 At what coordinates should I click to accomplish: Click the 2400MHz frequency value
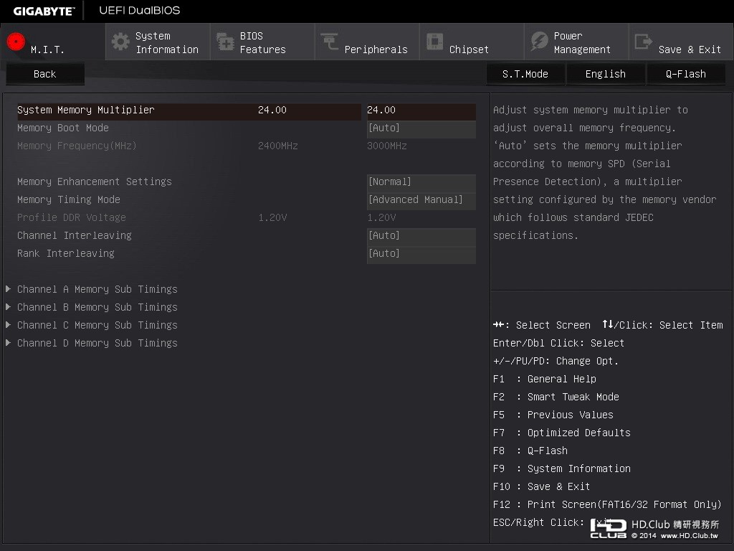[277, 146]
